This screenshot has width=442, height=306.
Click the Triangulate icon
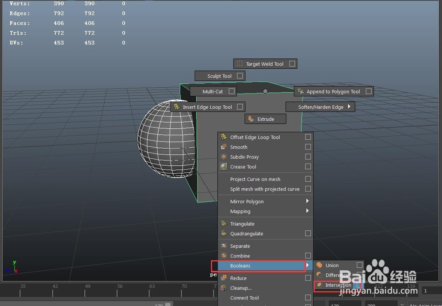coord(224,224)
